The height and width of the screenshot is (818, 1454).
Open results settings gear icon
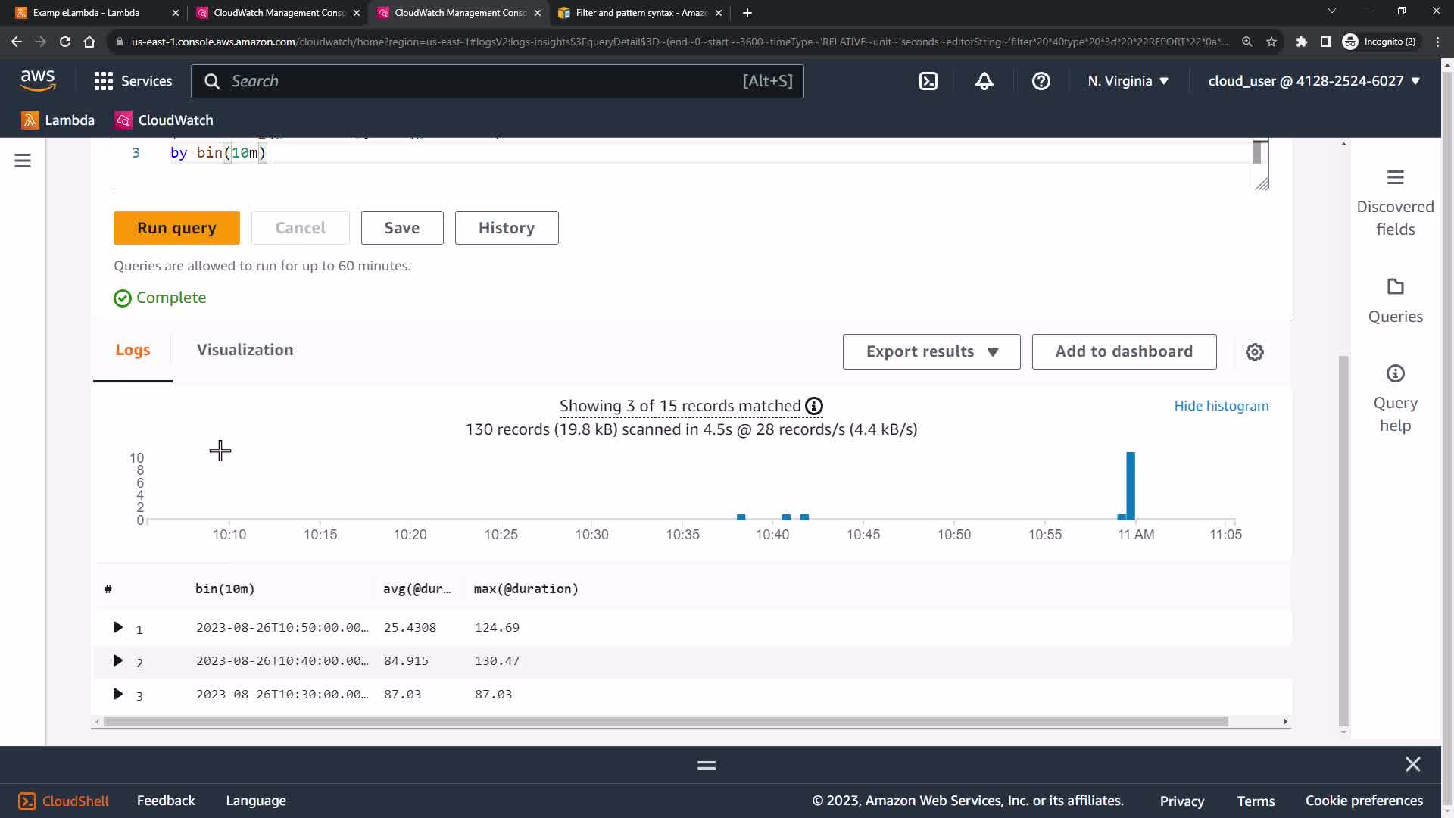[x=1255, y=352]
